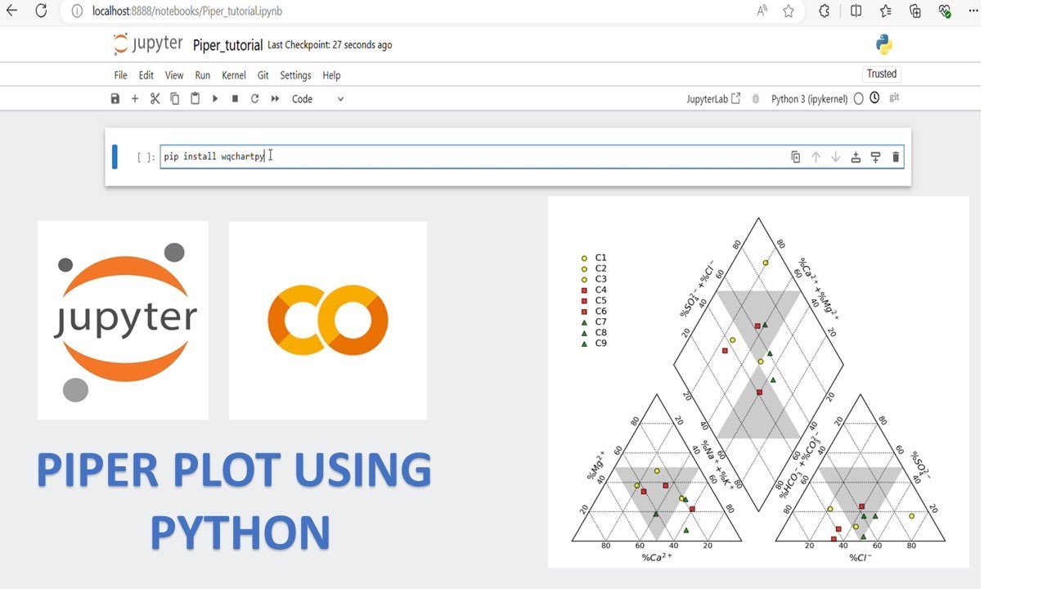
Task: Click the kernel status circle indicator
Action: [x=858, y=99]
